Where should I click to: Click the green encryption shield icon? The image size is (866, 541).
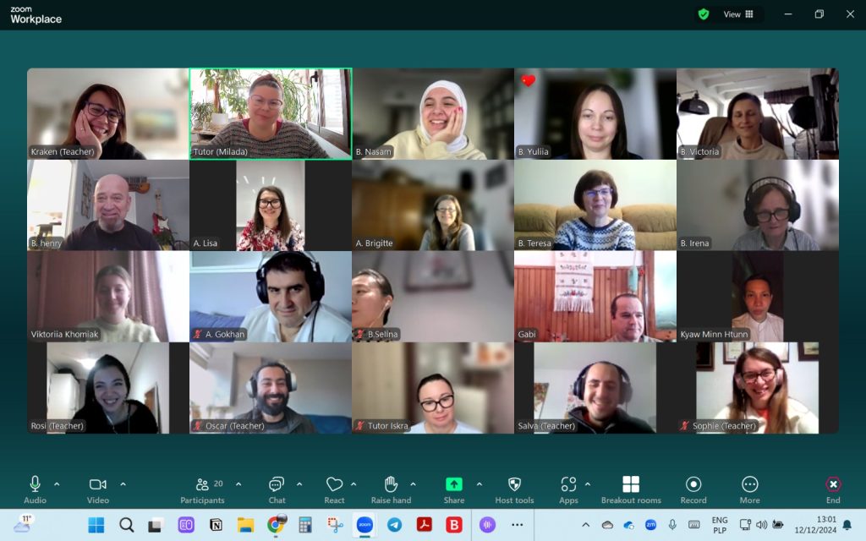703,14
